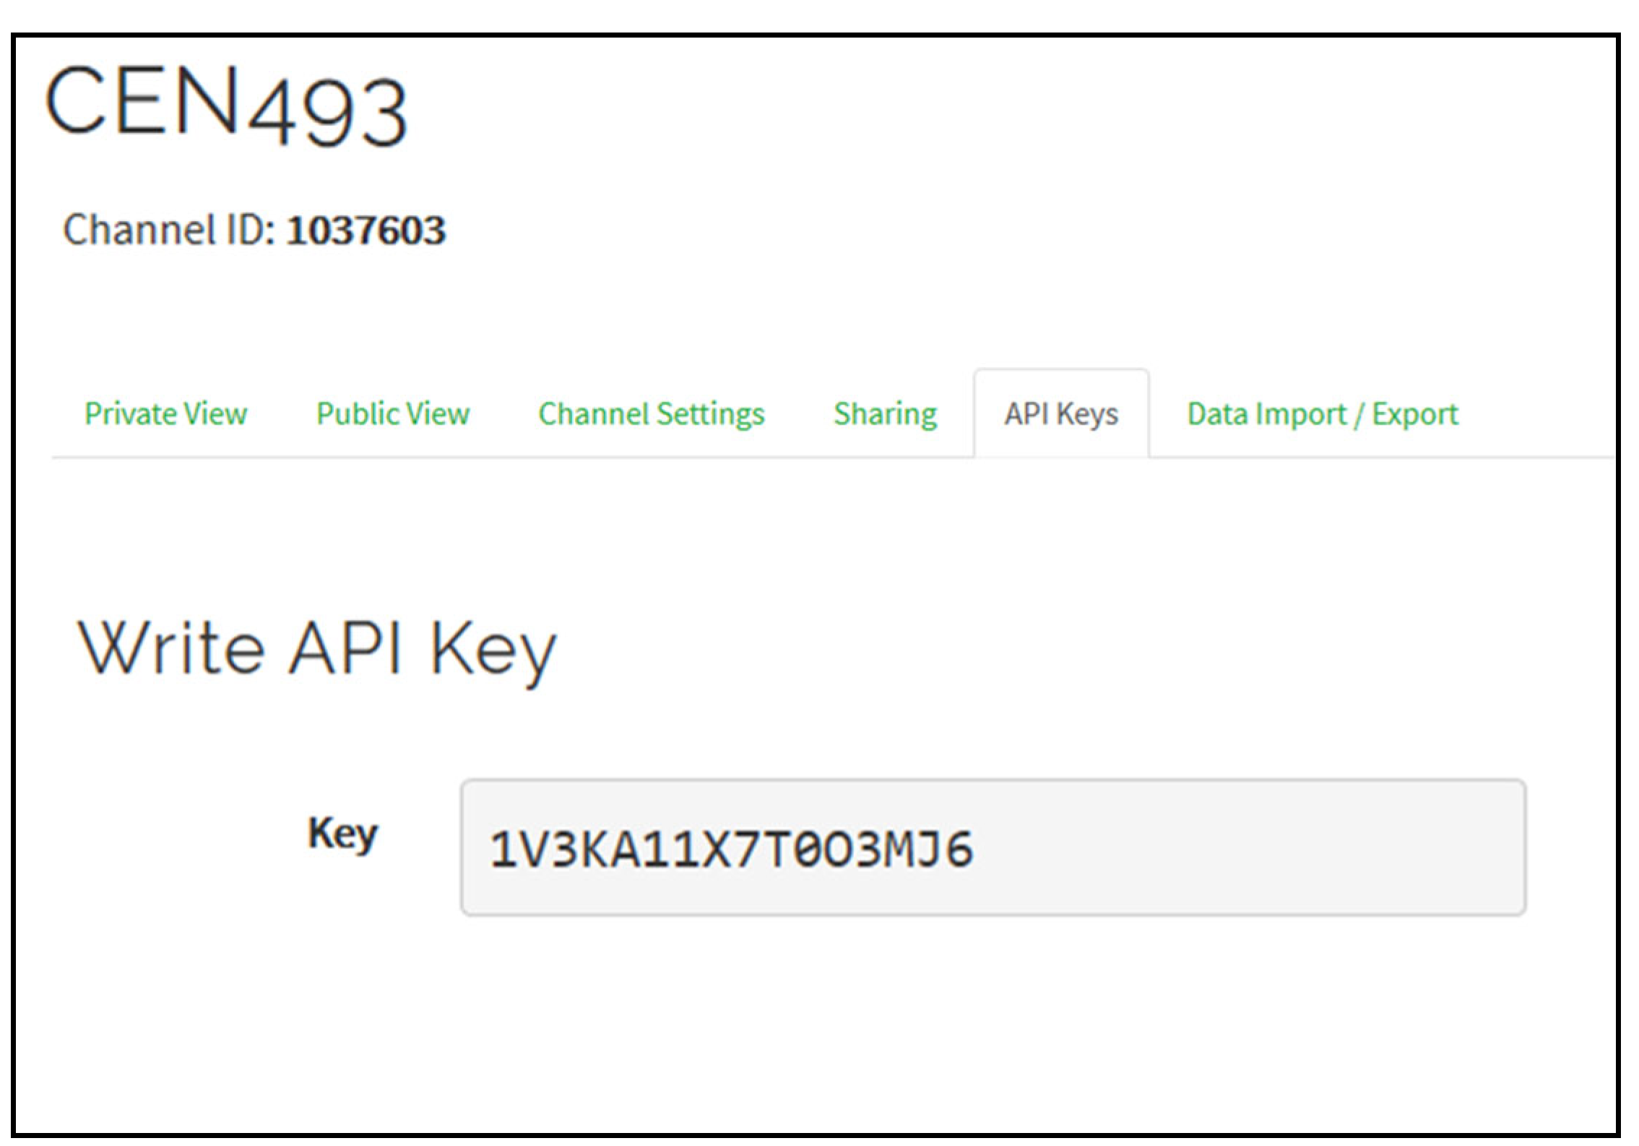
Task: Open the Sharing tab
Action: 885,414
